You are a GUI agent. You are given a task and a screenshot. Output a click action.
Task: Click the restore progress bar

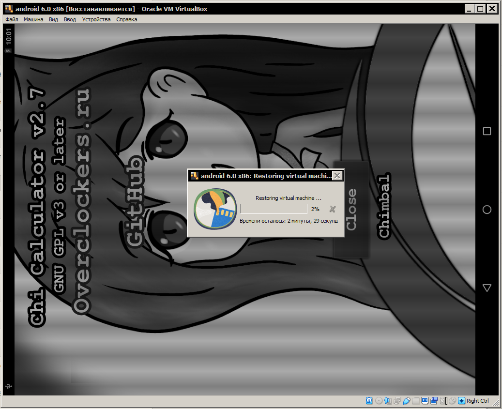[x=274, y=209]
